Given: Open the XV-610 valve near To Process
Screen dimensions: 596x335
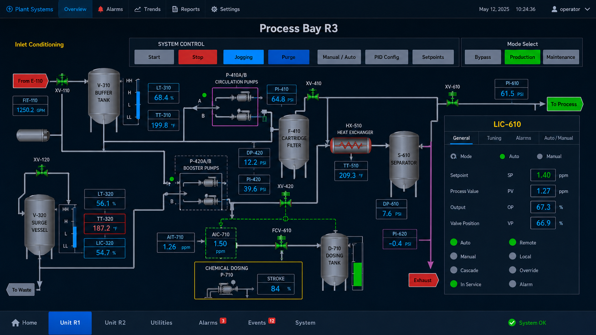Looking at the screenshot, I should coord(452,99).
